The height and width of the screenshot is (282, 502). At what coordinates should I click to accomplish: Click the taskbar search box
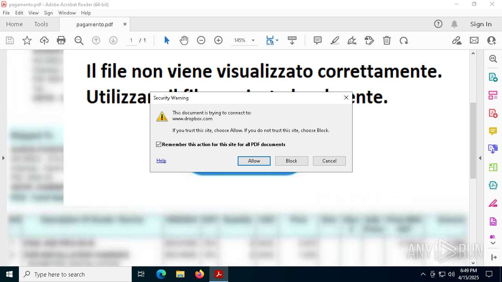pyautogui.click(x=75, y=274)
